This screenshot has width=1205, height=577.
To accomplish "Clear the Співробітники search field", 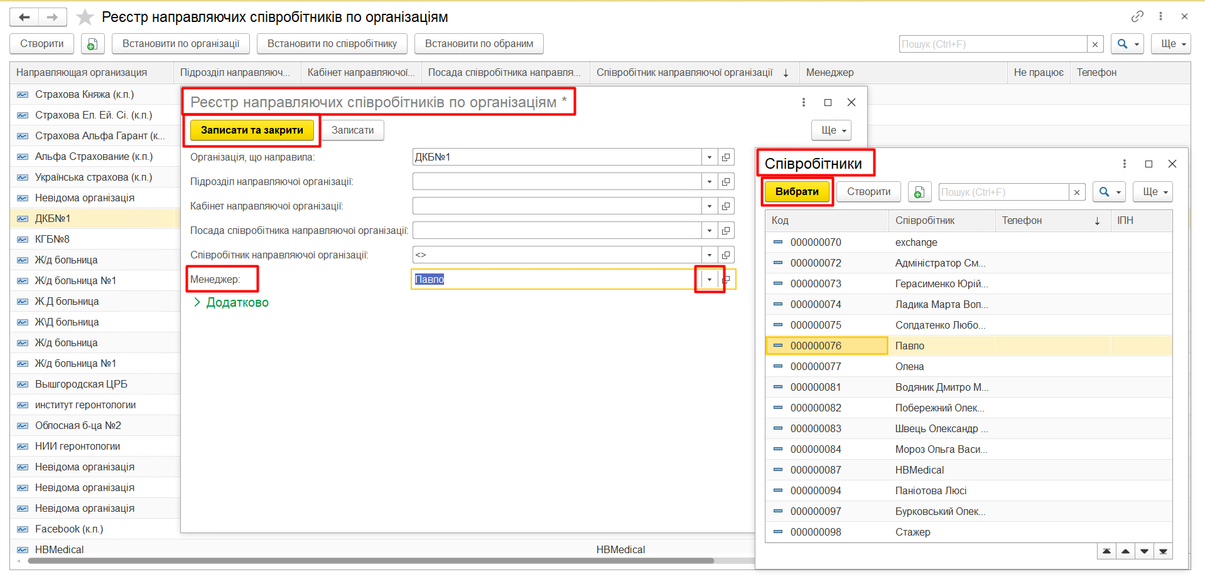I will click(1077, 192).
